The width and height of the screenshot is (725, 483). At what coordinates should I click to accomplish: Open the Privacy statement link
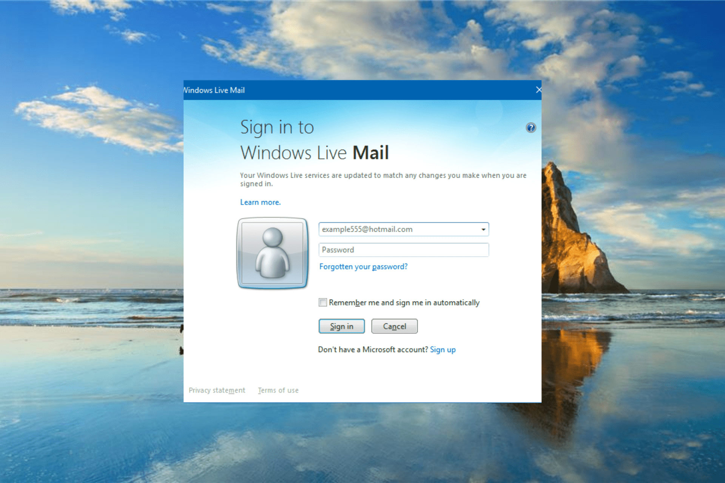point(217,390)
